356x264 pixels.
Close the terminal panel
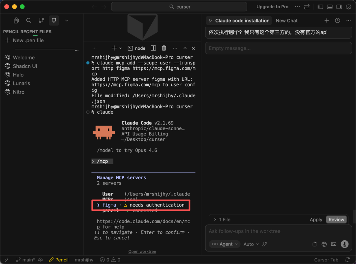(x=193, y=48)
